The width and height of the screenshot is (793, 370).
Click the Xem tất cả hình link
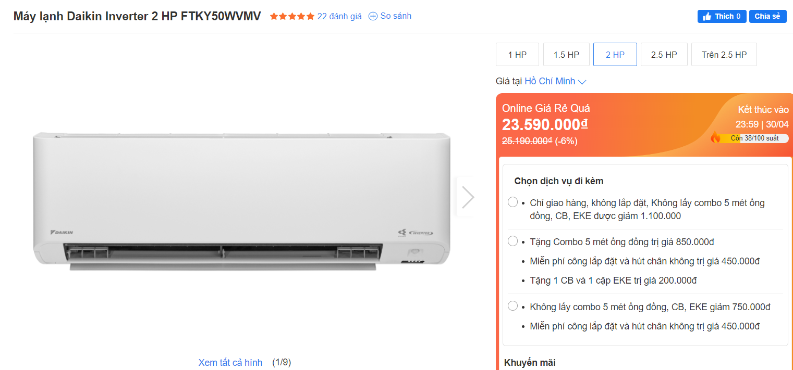pos(230,362)
